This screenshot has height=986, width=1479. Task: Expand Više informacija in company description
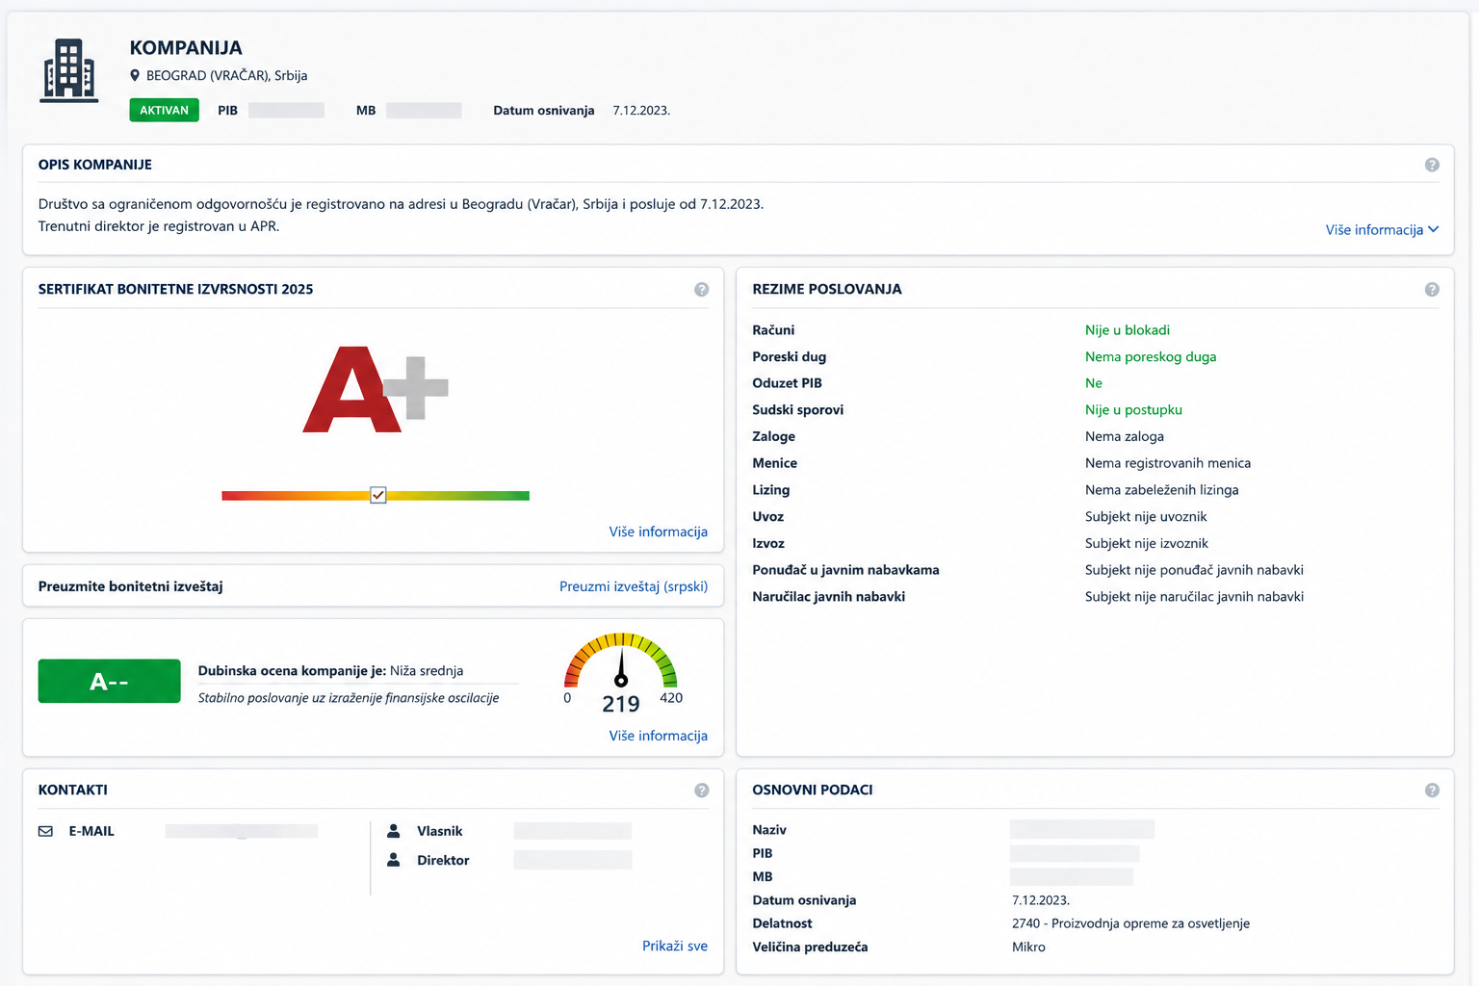point(1382,229)
